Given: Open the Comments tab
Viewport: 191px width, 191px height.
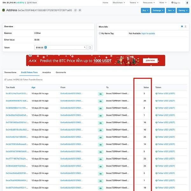Looking at the screenshot, I should 61,72.
